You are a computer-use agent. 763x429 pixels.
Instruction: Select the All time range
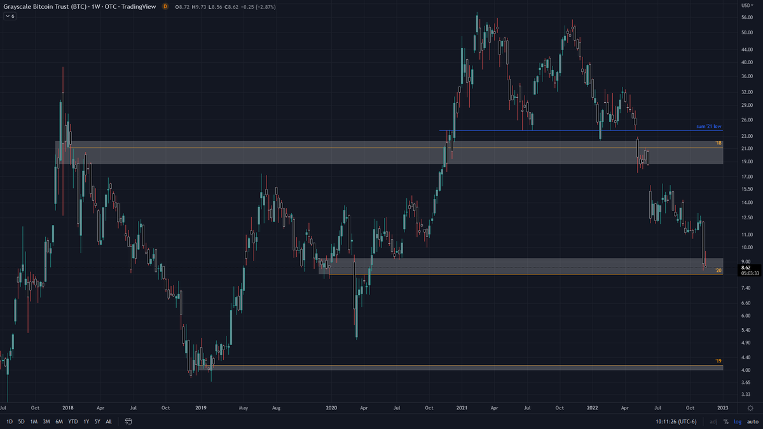coord(109,421)
